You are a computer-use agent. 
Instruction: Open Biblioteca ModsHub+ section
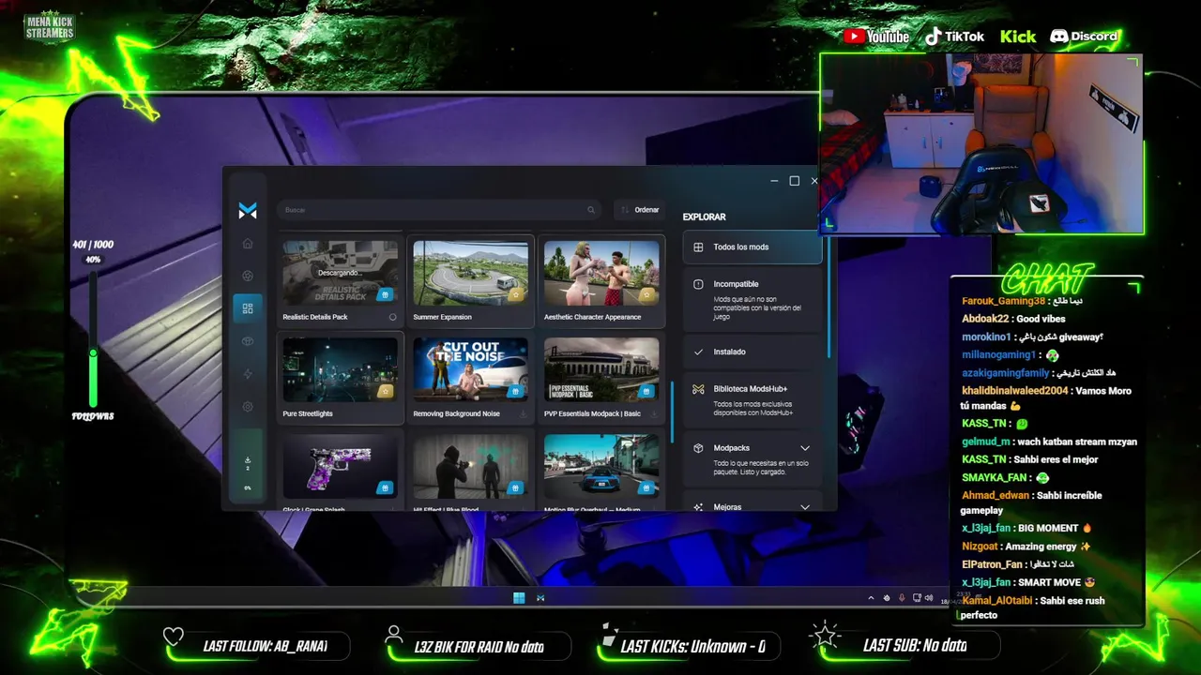pos(753,399)
